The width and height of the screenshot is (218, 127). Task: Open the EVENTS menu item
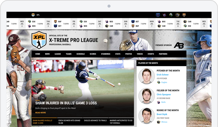click(151, 54)
